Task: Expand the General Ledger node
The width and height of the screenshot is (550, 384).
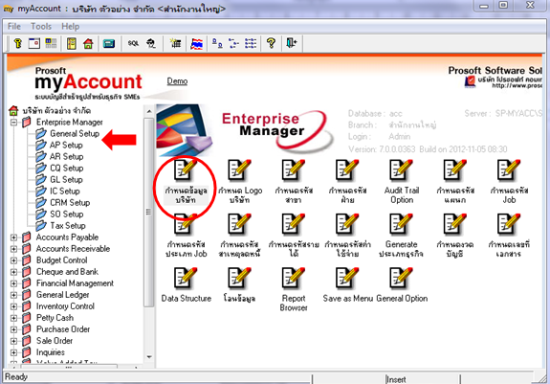Action: point(13,295)
